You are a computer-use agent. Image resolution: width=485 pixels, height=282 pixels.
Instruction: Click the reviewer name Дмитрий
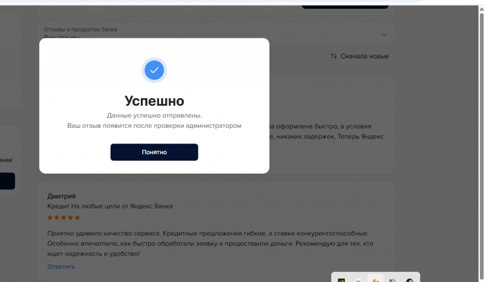click(x=61, y=196)
